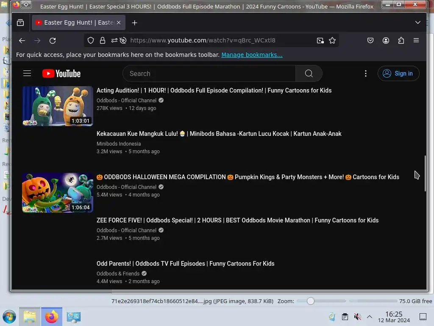The height and width of the screenshot is (326, 434).
Task: Close the Easter Egg Hunt tab
Action: pyautogui.click(x=119, y=23)
